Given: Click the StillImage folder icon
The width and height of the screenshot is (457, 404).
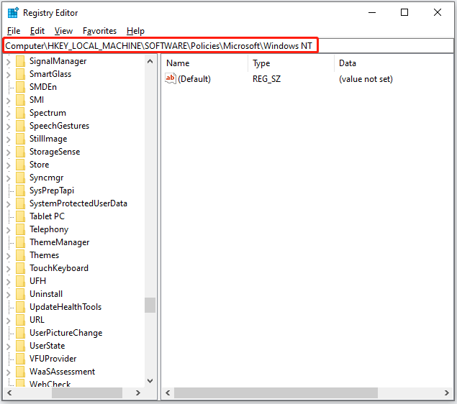Looking at the screenshot, I should 20,139.
